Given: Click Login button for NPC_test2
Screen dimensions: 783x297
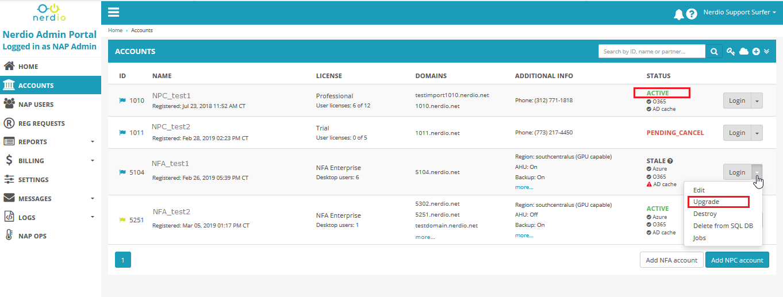Looking at the screenshot, I should tap(737, 133).
